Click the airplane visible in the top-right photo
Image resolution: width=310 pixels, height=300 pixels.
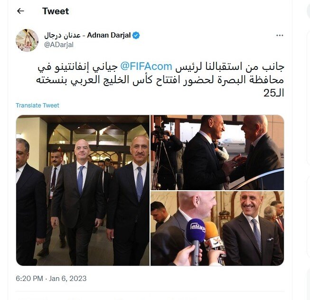click(232, 142)
